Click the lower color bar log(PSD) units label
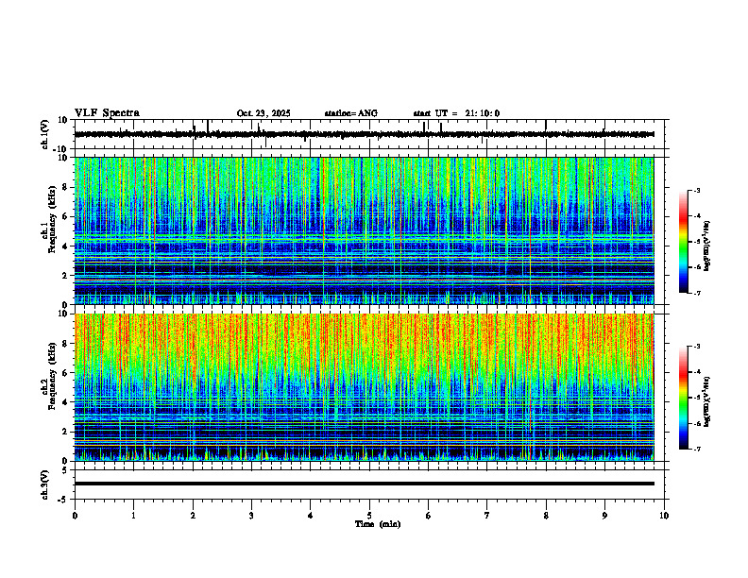Viewport: 748px width, 578px height. coord(707,401)
